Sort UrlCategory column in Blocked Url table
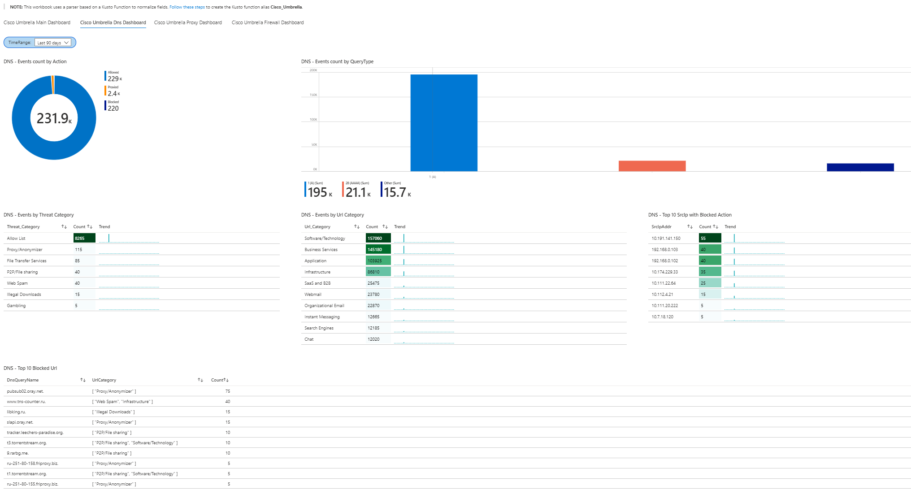The image size is (911, 490). pyautogui.click(x=200, y=380)
